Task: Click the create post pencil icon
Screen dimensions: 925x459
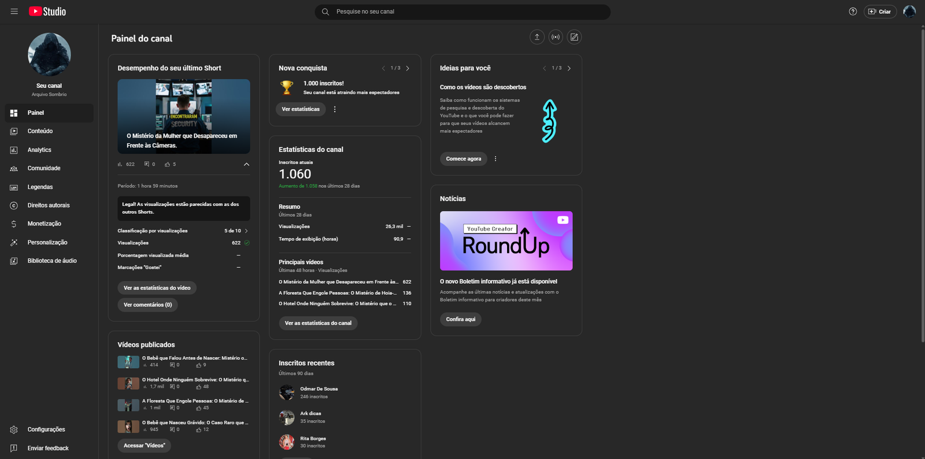Action: [574, 37]
